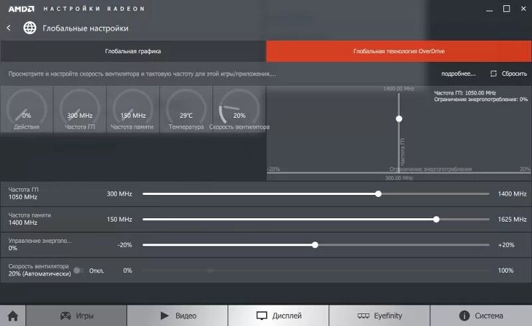Go back using the left arrow icon
The image size is (532, 326).
(x=9, y=28)
